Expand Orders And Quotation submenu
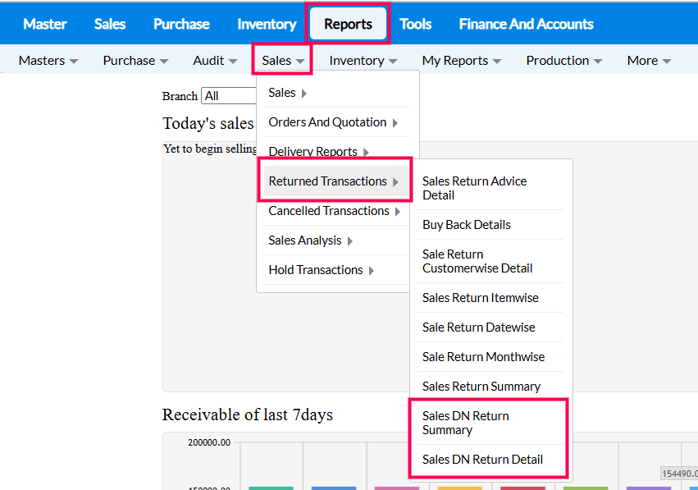Image resolution: width=698 pixels, height=490 pixels. (333, 122)
